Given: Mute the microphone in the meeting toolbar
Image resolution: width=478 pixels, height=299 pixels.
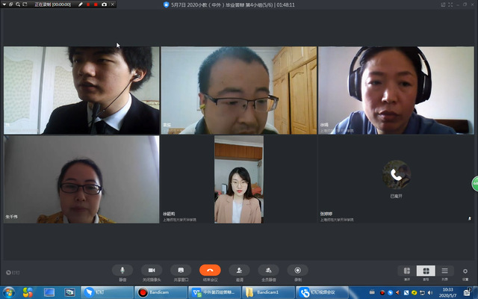Looking at the screenshot, I should coord(122,270).
